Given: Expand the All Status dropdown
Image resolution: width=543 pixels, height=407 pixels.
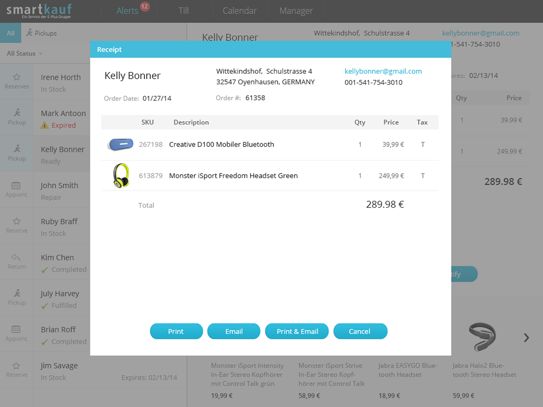Looking at the screenshot, I should click(24, 54).
